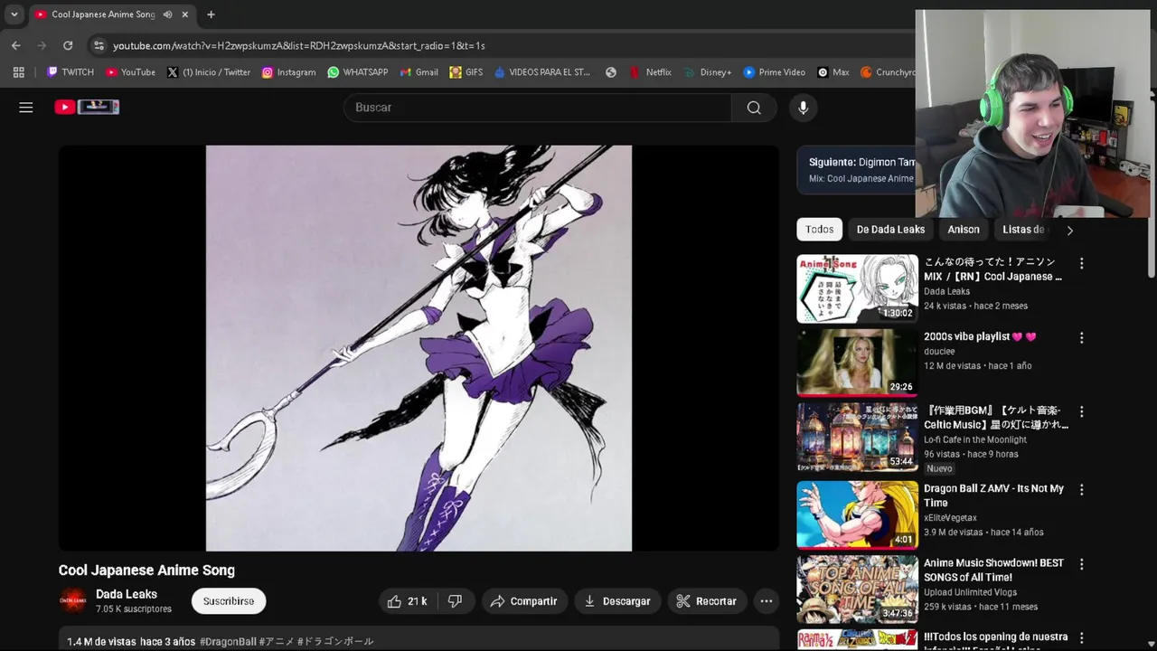This screenshot has height=651, width=1157.
Task: Open options for アニソン MIX video
Action: 1082,263
